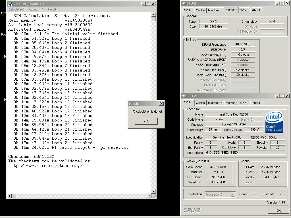291x218 pixels.
Task: Expand the Processor #1 selection dropdown
Action: 233,194
